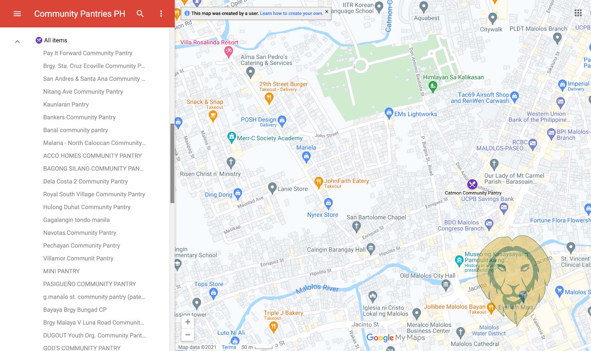Click the purple All items layer icon
This screenshot has height=351, width=591.
pyautogui.click(x=39, y=40)
